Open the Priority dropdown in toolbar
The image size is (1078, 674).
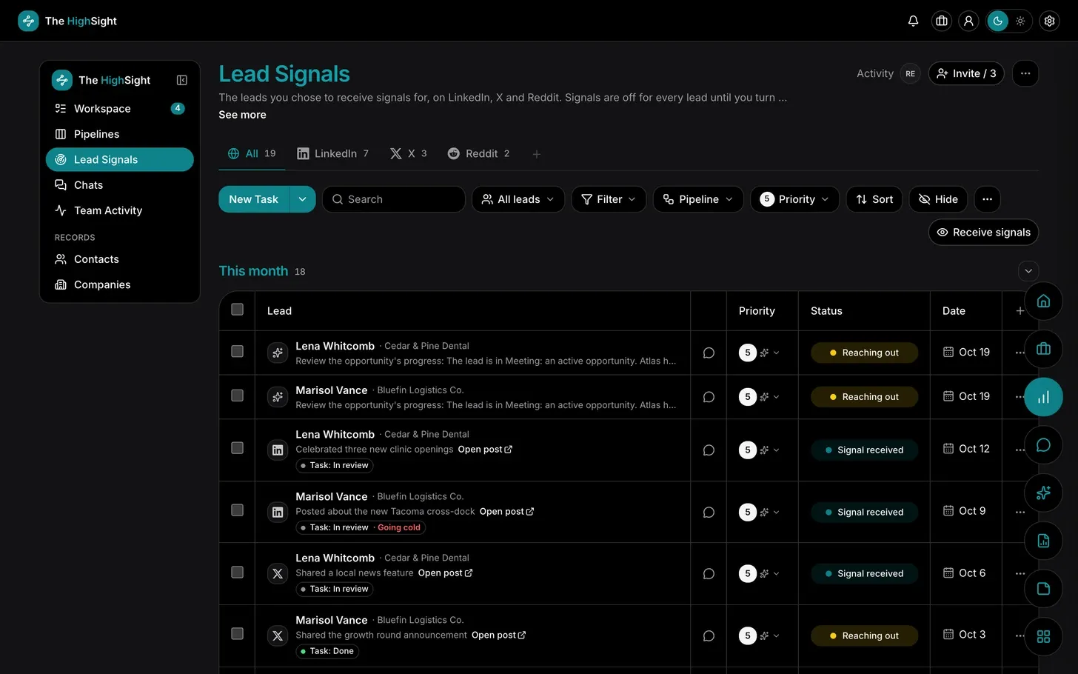[795, 199]
